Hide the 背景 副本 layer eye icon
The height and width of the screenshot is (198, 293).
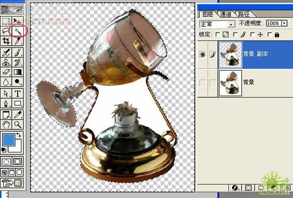202,54
